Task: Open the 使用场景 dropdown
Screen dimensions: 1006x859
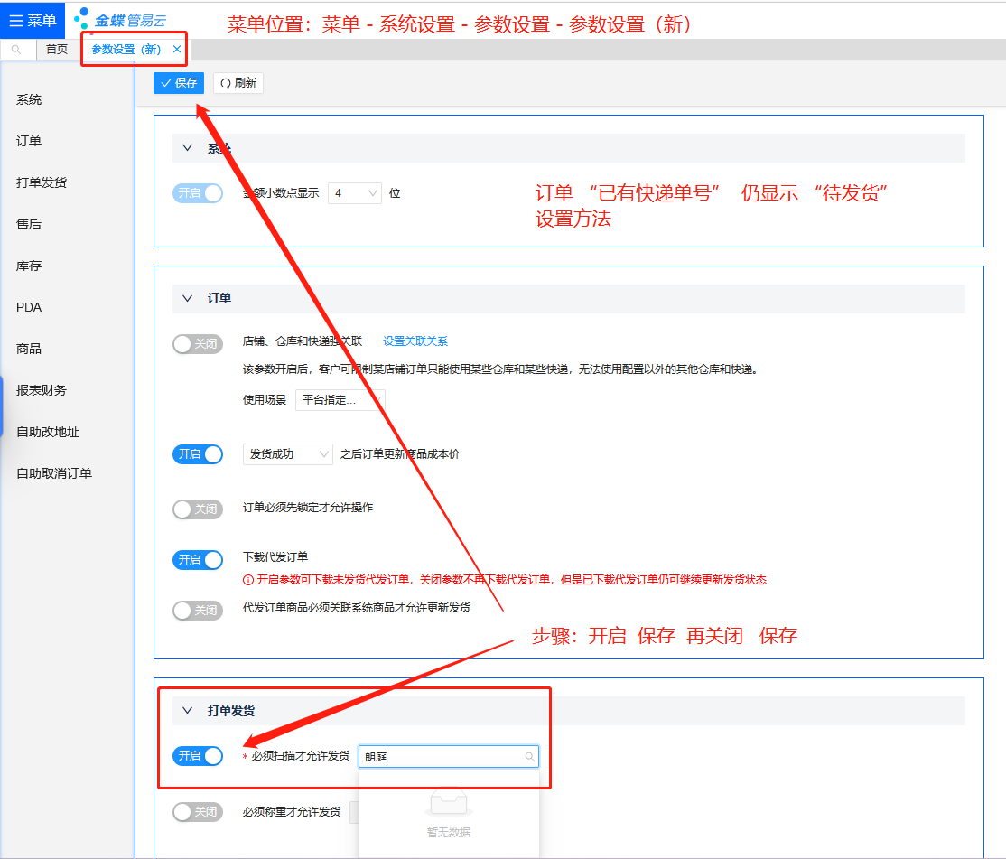Action: pos(340,400)
